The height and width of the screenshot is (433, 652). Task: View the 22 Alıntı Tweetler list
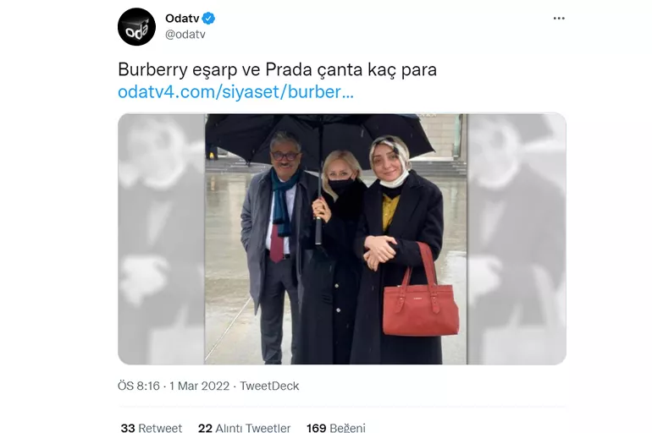(244, 428)
